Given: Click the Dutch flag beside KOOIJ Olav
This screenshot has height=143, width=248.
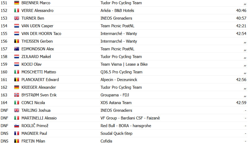Looking at the screenshot, I should pos(17,64).
